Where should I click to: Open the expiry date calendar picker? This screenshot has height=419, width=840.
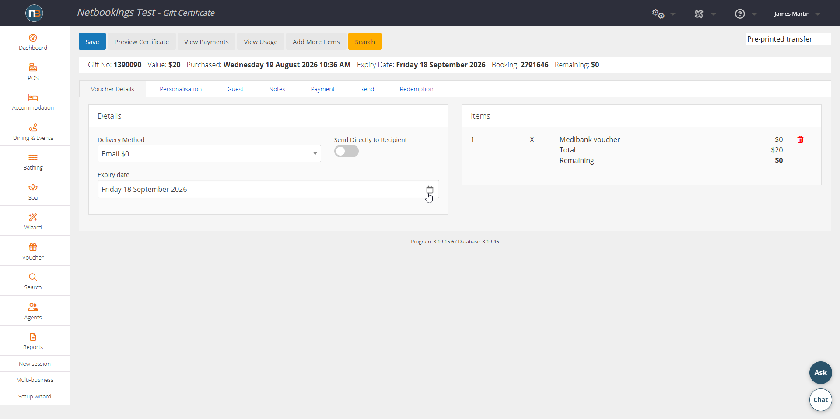[x=430, y=189]
